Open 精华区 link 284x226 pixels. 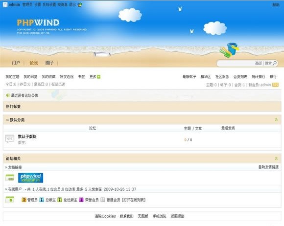206,77
